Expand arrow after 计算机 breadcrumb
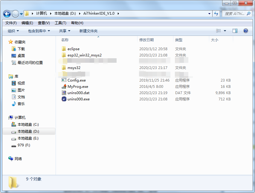 (x=51, y=13)
